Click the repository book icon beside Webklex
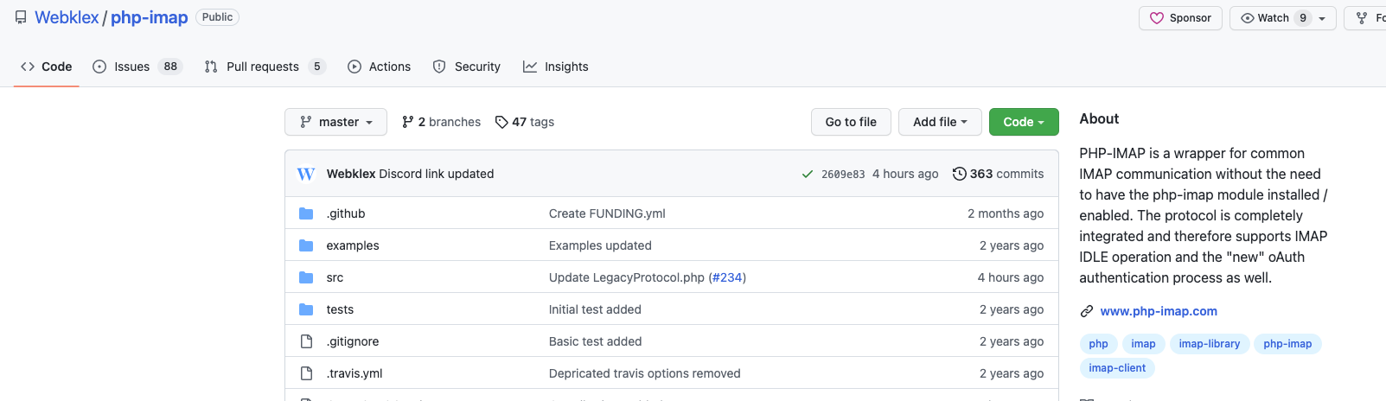 [x=21, y=17]
